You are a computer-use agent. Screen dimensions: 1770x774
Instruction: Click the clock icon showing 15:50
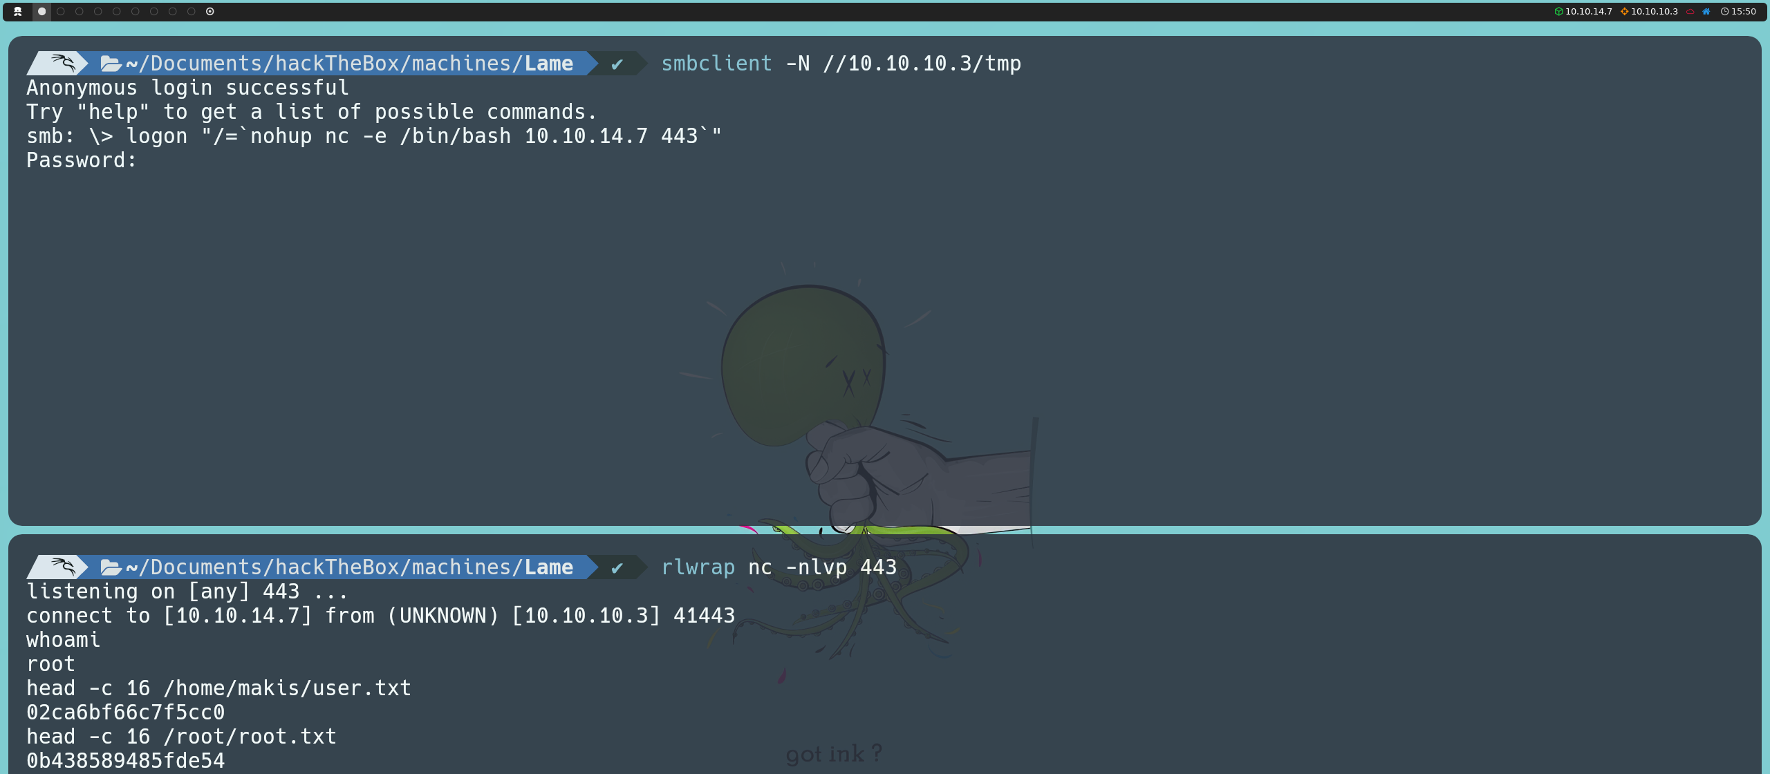(x=1724, y=11)
